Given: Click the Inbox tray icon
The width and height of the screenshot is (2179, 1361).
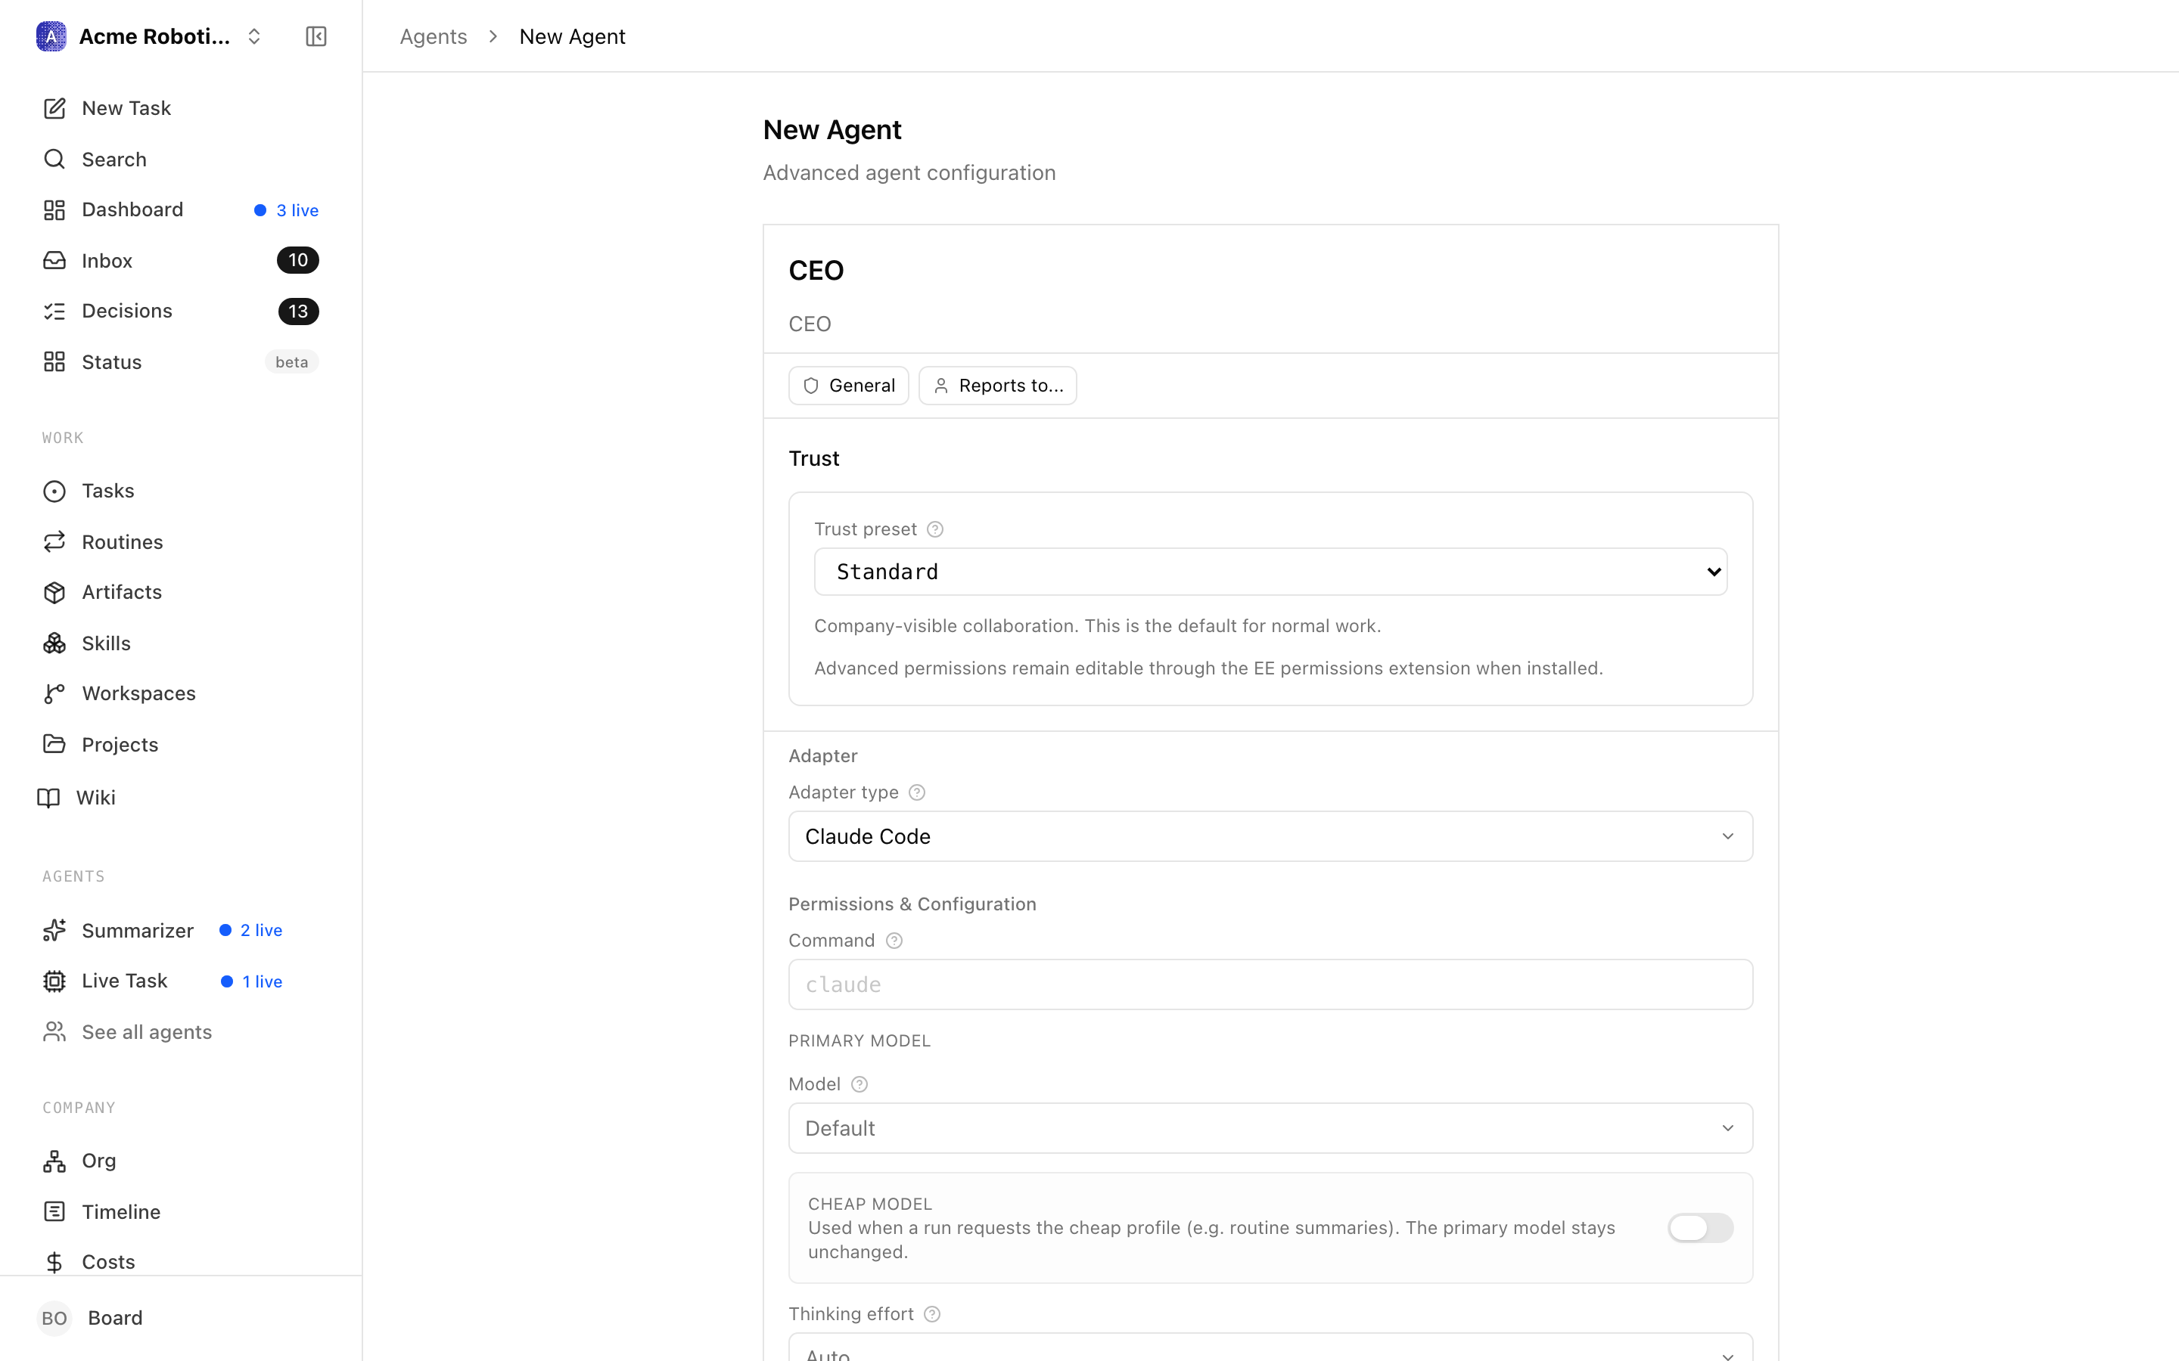Looking at the screenshot, I should 54,260.
